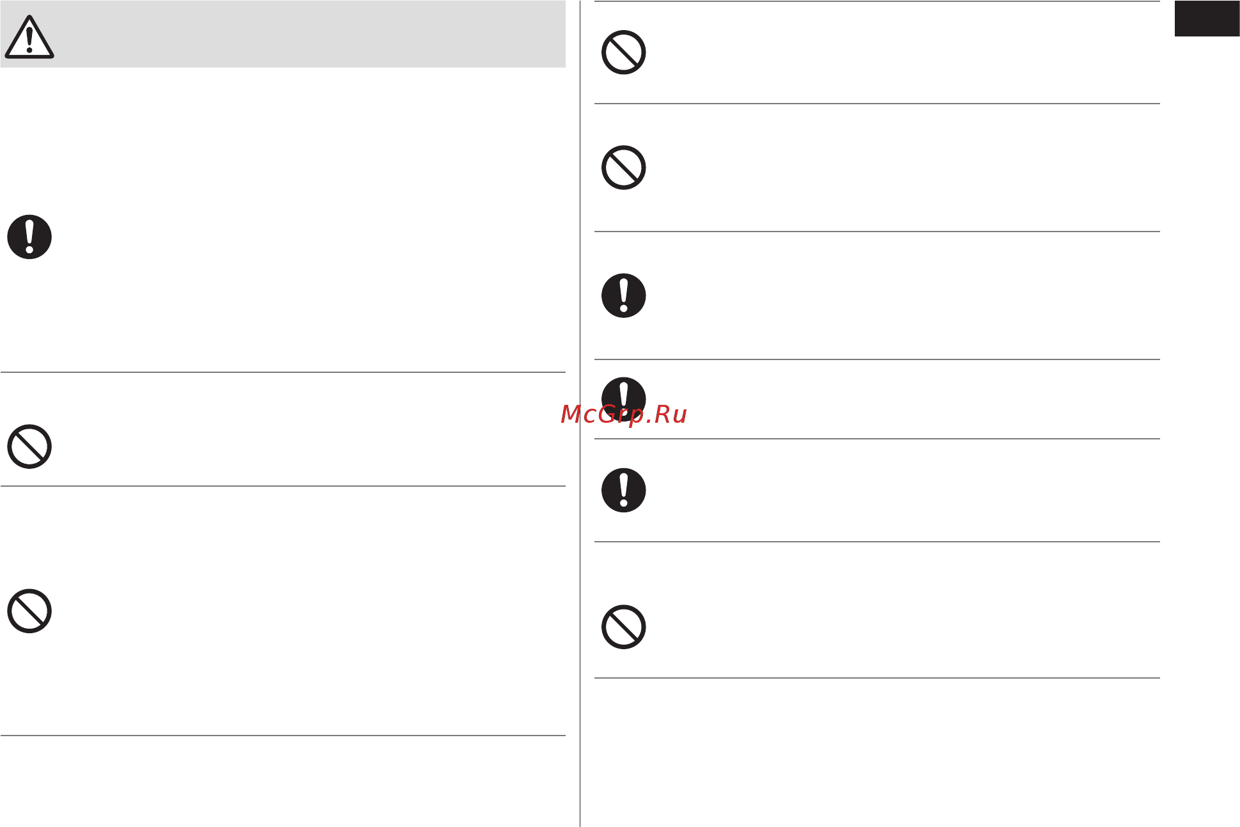Screen dimensions: 1240x827
Task: Click the vertical divider between the two columns
Action: pyautogui.click(x=580, y=413)
